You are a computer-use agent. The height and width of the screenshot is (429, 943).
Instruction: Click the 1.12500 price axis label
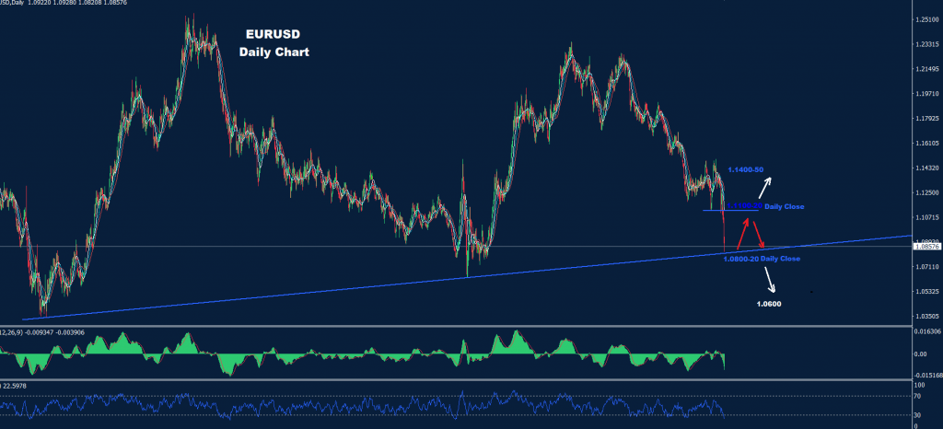coord(927,192)
